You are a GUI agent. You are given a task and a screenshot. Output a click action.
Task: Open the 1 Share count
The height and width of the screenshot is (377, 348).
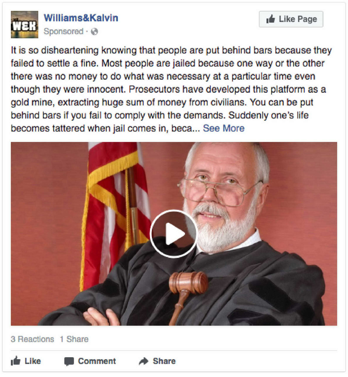(x=74, y=339)
